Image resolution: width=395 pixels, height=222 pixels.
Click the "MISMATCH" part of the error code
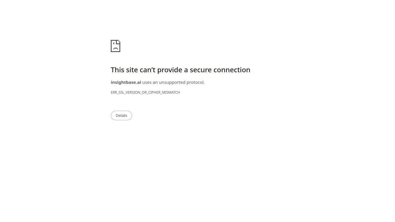point(171,92)
